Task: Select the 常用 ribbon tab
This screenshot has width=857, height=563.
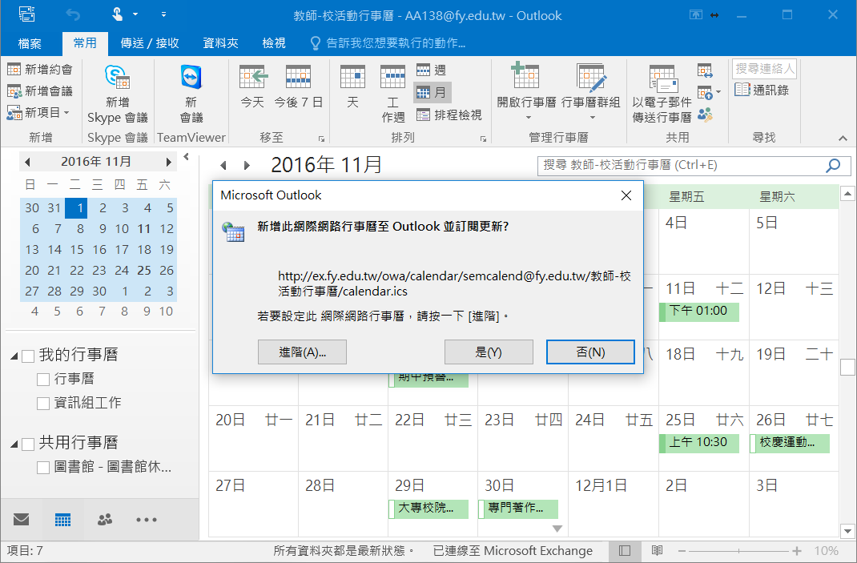Action: tap(85, 43)
